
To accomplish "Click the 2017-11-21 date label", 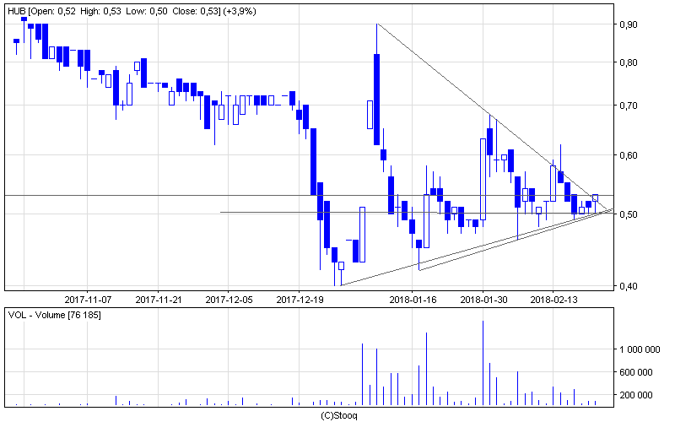I will pyautogui.click(x=159, y=300).
